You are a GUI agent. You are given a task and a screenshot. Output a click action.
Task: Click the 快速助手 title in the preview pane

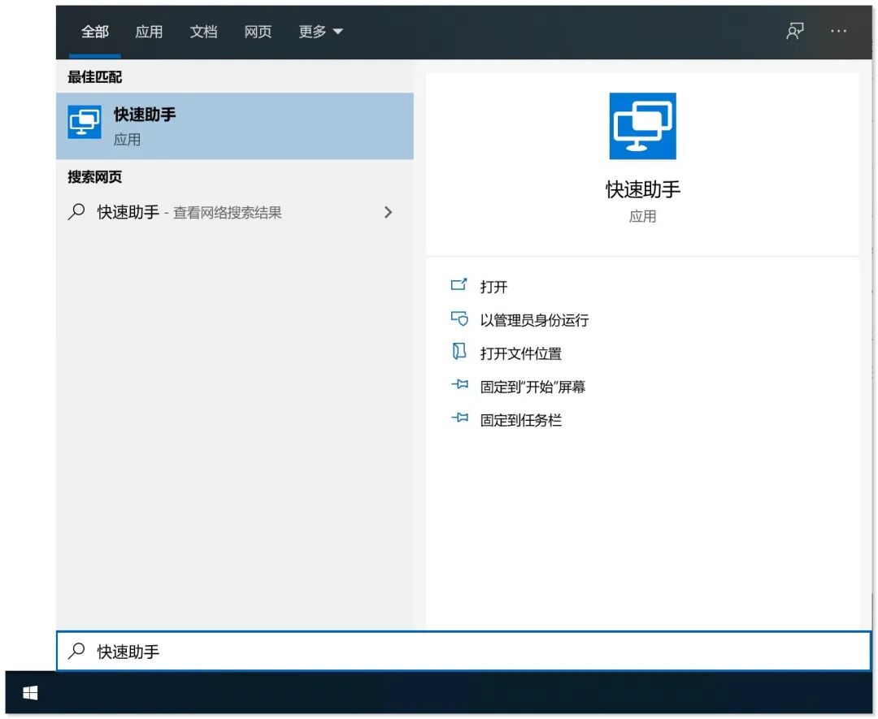(x=642, y=189)
